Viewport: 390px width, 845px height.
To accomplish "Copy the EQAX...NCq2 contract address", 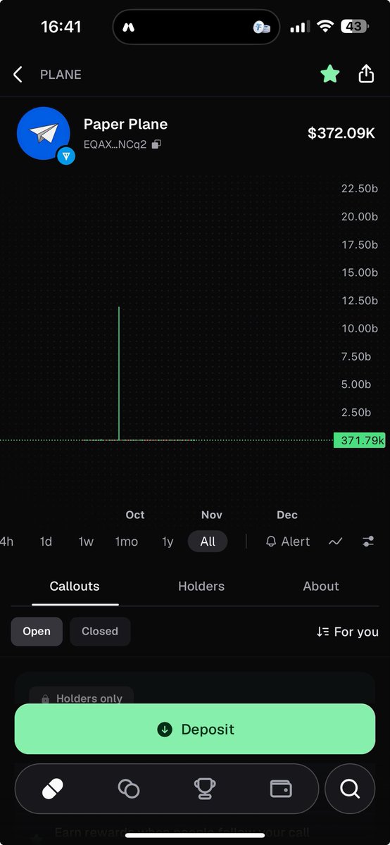I will click(156, 144).
